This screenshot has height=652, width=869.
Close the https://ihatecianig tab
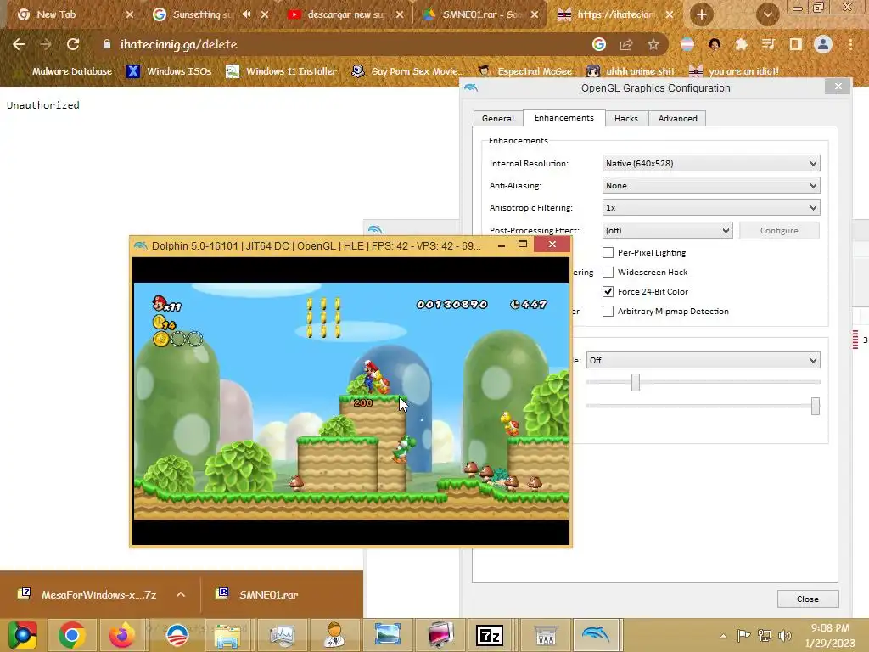pos(670,14)
